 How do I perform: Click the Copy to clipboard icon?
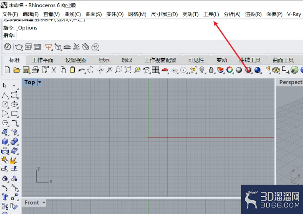pos(63,70)
